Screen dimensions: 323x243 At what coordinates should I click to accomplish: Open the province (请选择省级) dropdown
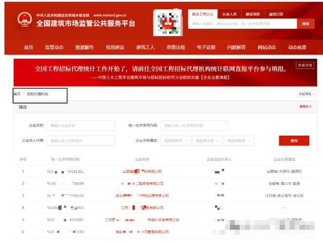(x=175, y=141)
